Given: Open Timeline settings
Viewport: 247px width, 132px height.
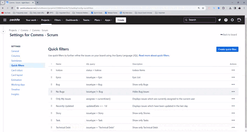Looking at the screenshot, I should coord(15,90).
